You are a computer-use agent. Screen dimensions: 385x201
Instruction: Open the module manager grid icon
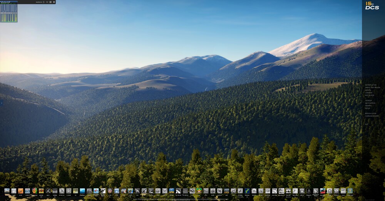pyautogui.click(x=50, y=2)
